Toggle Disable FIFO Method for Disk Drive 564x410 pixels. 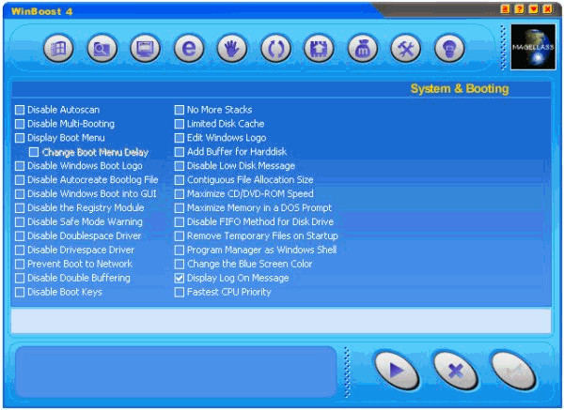[180, 221]
